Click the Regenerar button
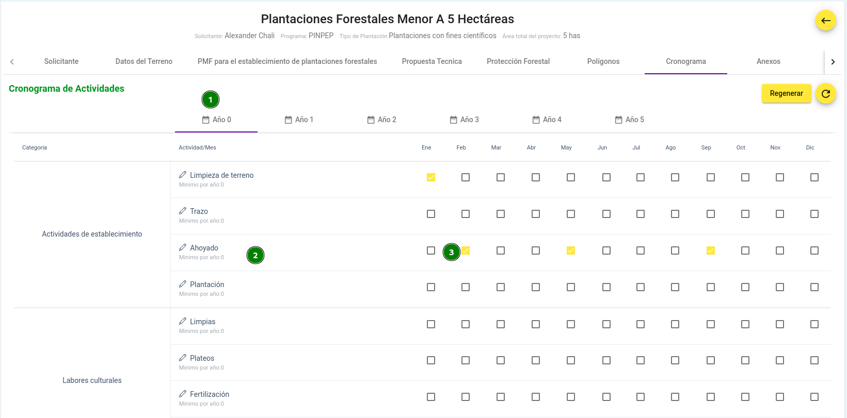This screenshot has height=418, width=847. point(786,93)
